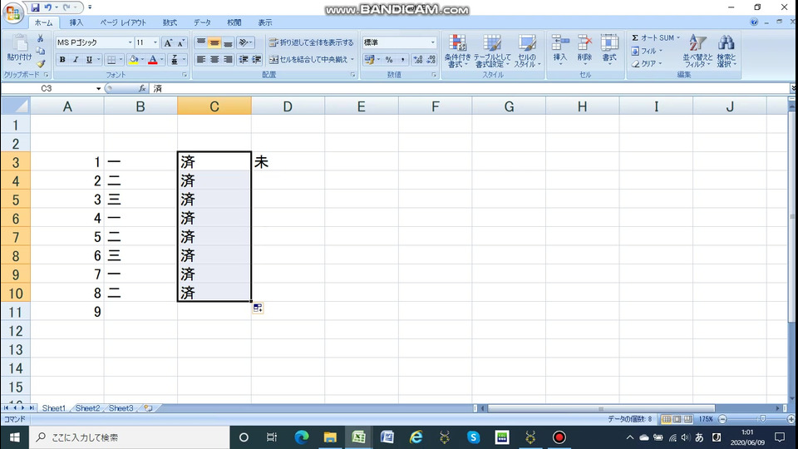Open Conditional Formatting (条件付き書式)
798x449 pixels.
457,51
